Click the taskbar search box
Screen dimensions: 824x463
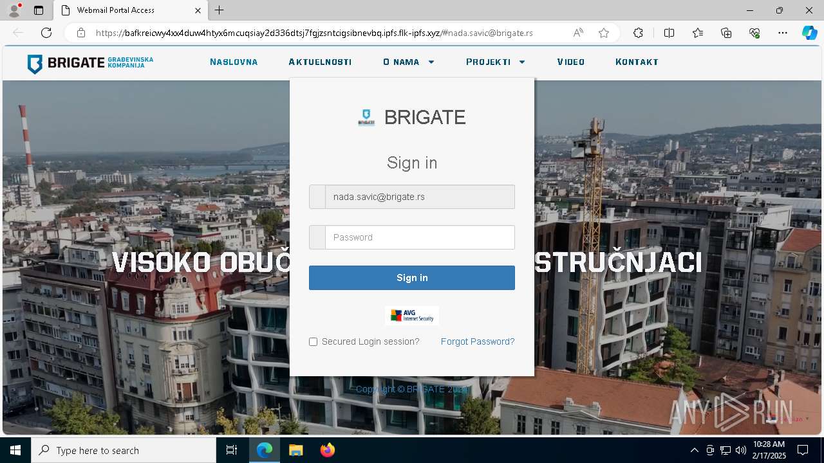click(x=124, y=450)
